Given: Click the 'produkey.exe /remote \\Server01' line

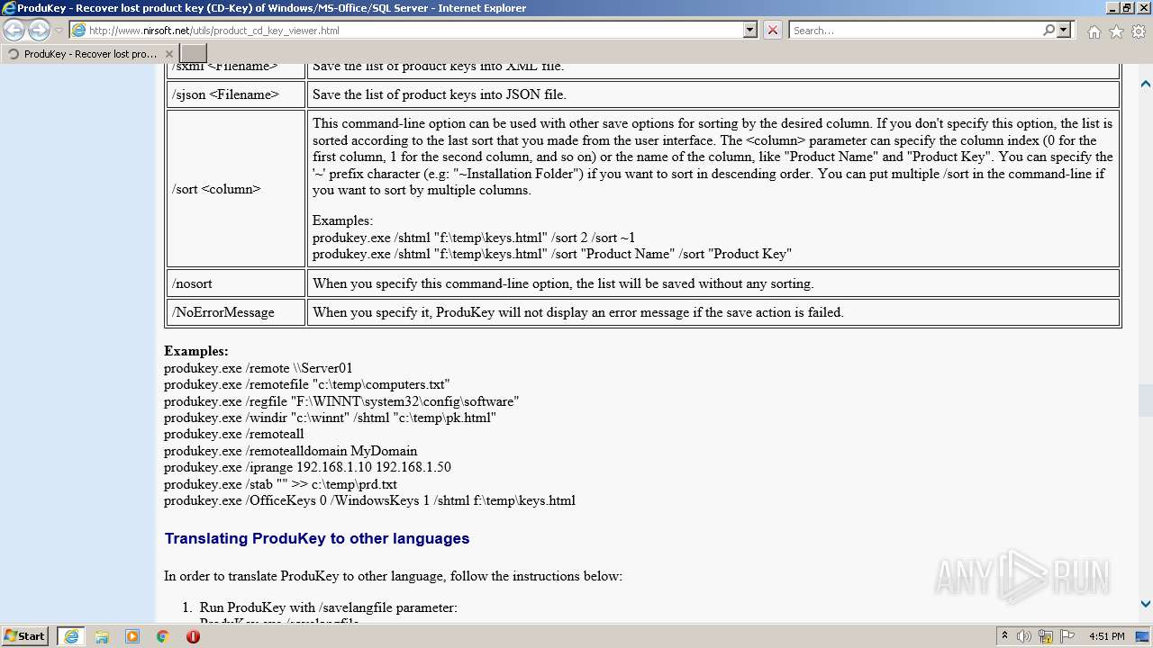Looking at the screenshot, I should (259, 368).
